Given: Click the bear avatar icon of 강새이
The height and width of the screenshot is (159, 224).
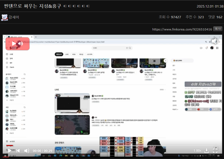Looking at the screenshot, I should pyautogui.click(x=4, y=17).
